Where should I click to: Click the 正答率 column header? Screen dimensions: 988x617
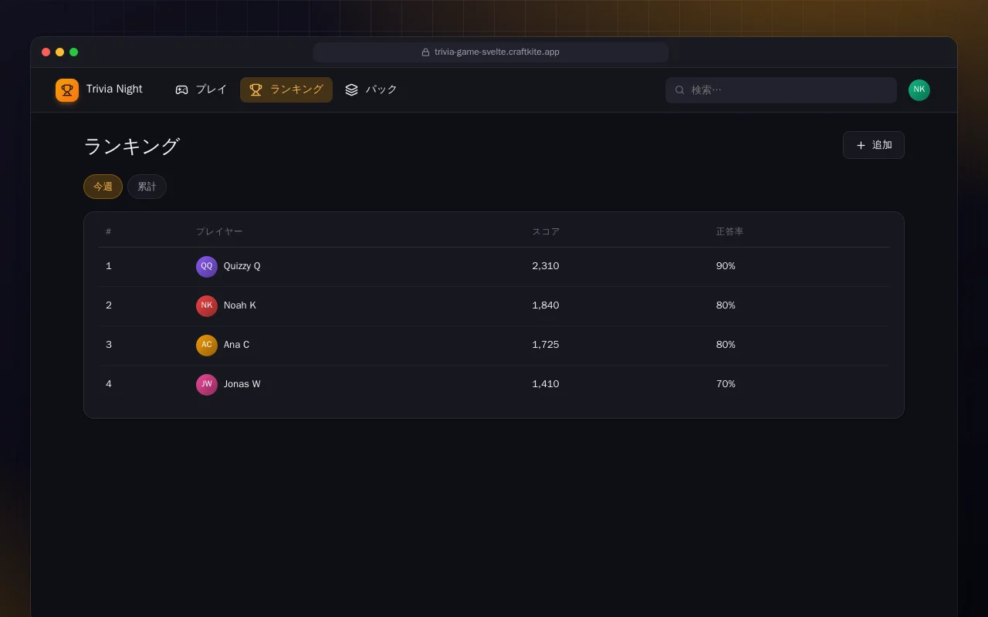click(x=729, y=232)
